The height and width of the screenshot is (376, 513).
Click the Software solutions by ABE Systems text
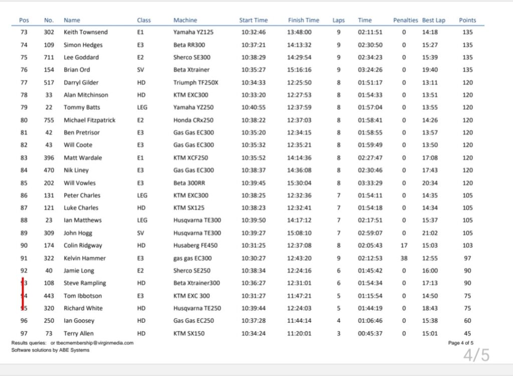click(x=50, y=350)
